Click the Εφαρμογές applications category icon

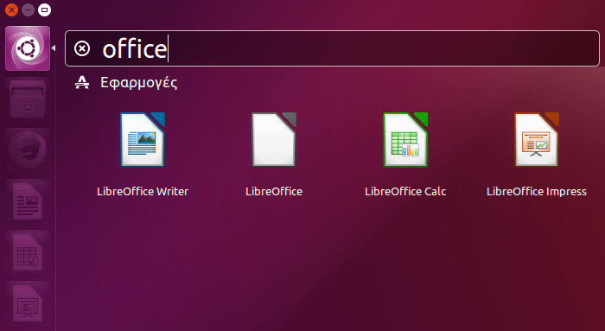coord(82,83)
